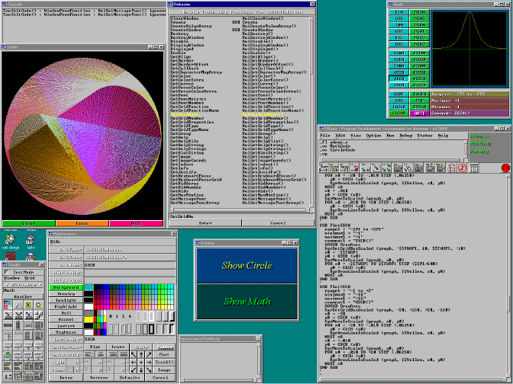The width and height of the screenshot is (513, 384).
Task: Open the web design desktop shortcut
Action: [x=11, y=242]
